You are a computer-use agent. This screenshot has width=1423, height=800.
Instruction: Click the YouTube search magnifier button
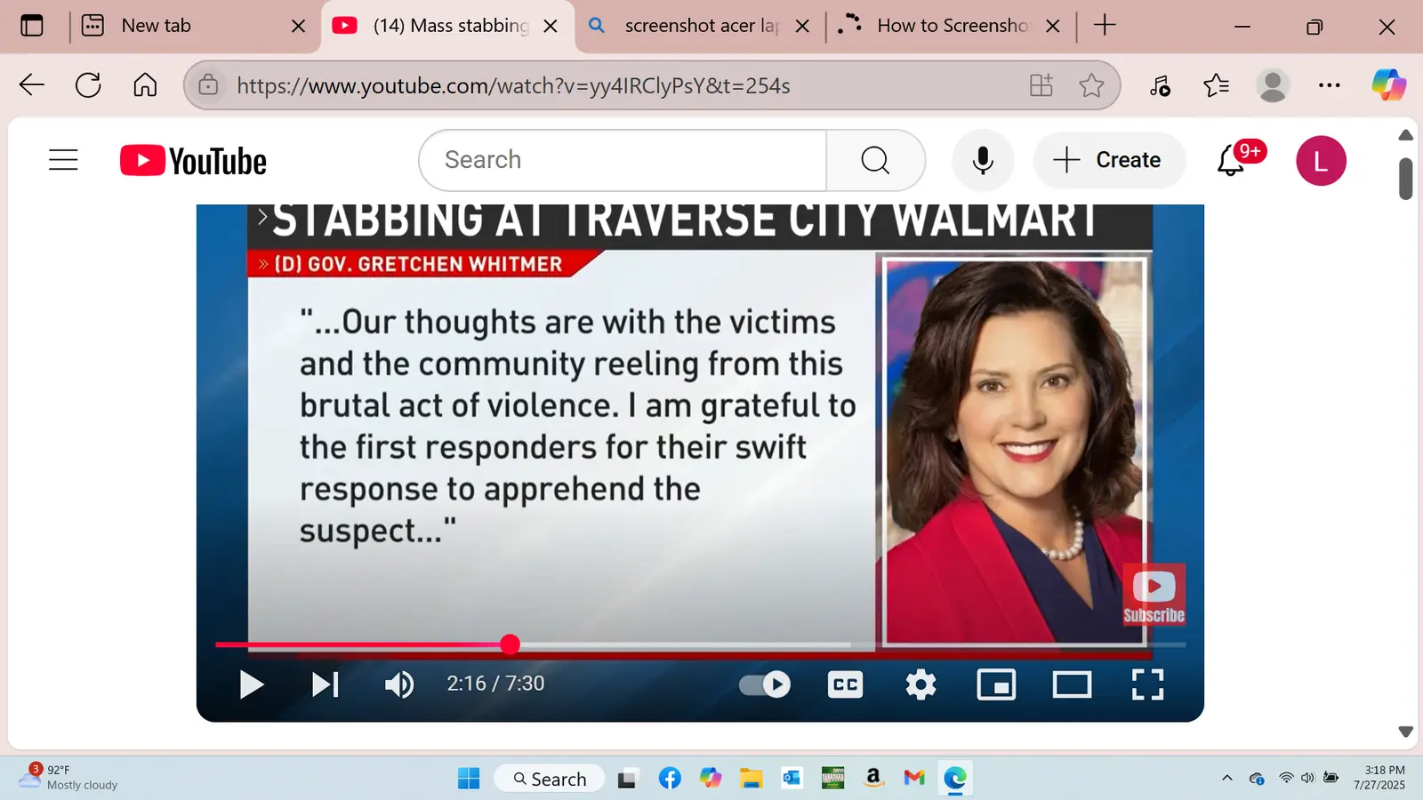pyautogui.click(x=875, y=160)
